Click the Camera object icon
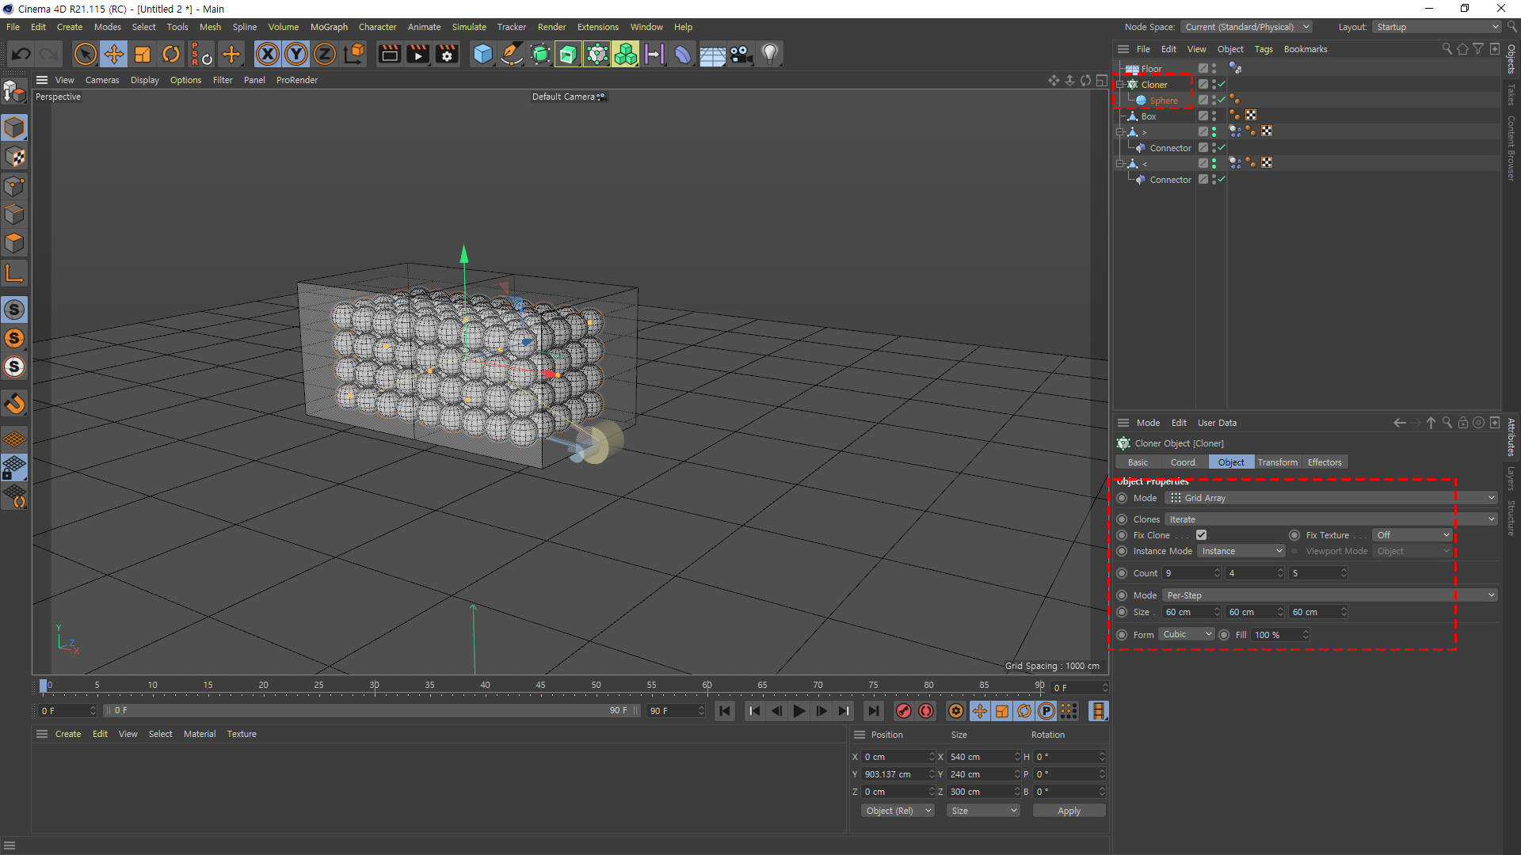Screen dimensions: 1521x855 pyautogui.click(x=741, y=54)
